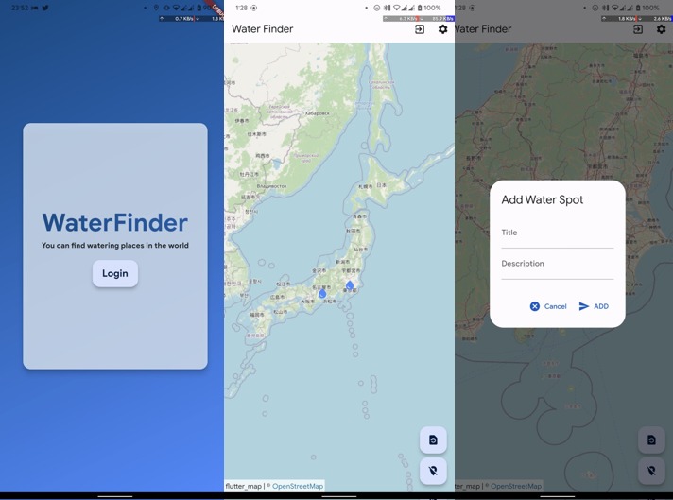Tap the Login button on the WaterFinder screen
The width and height of the screenshot is (673, 500).
(115, 273)
